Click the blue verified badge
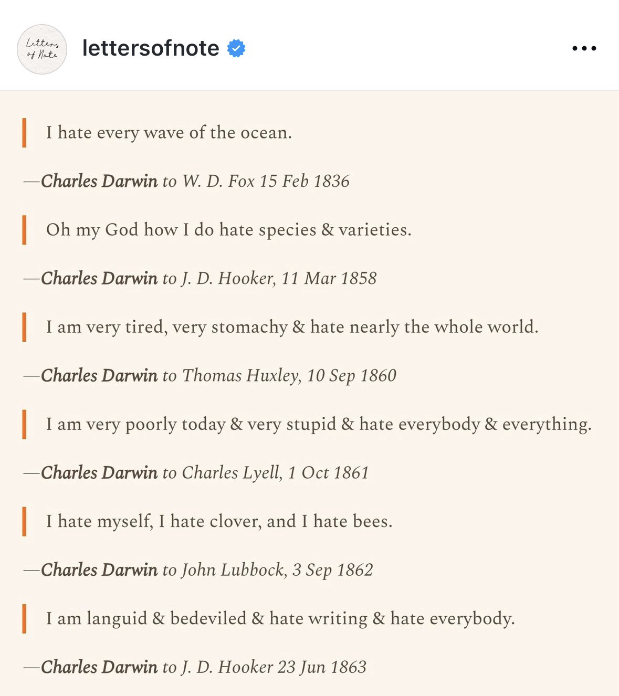The width and height of the screenshot is (619, 696). [x=236, y=48]
